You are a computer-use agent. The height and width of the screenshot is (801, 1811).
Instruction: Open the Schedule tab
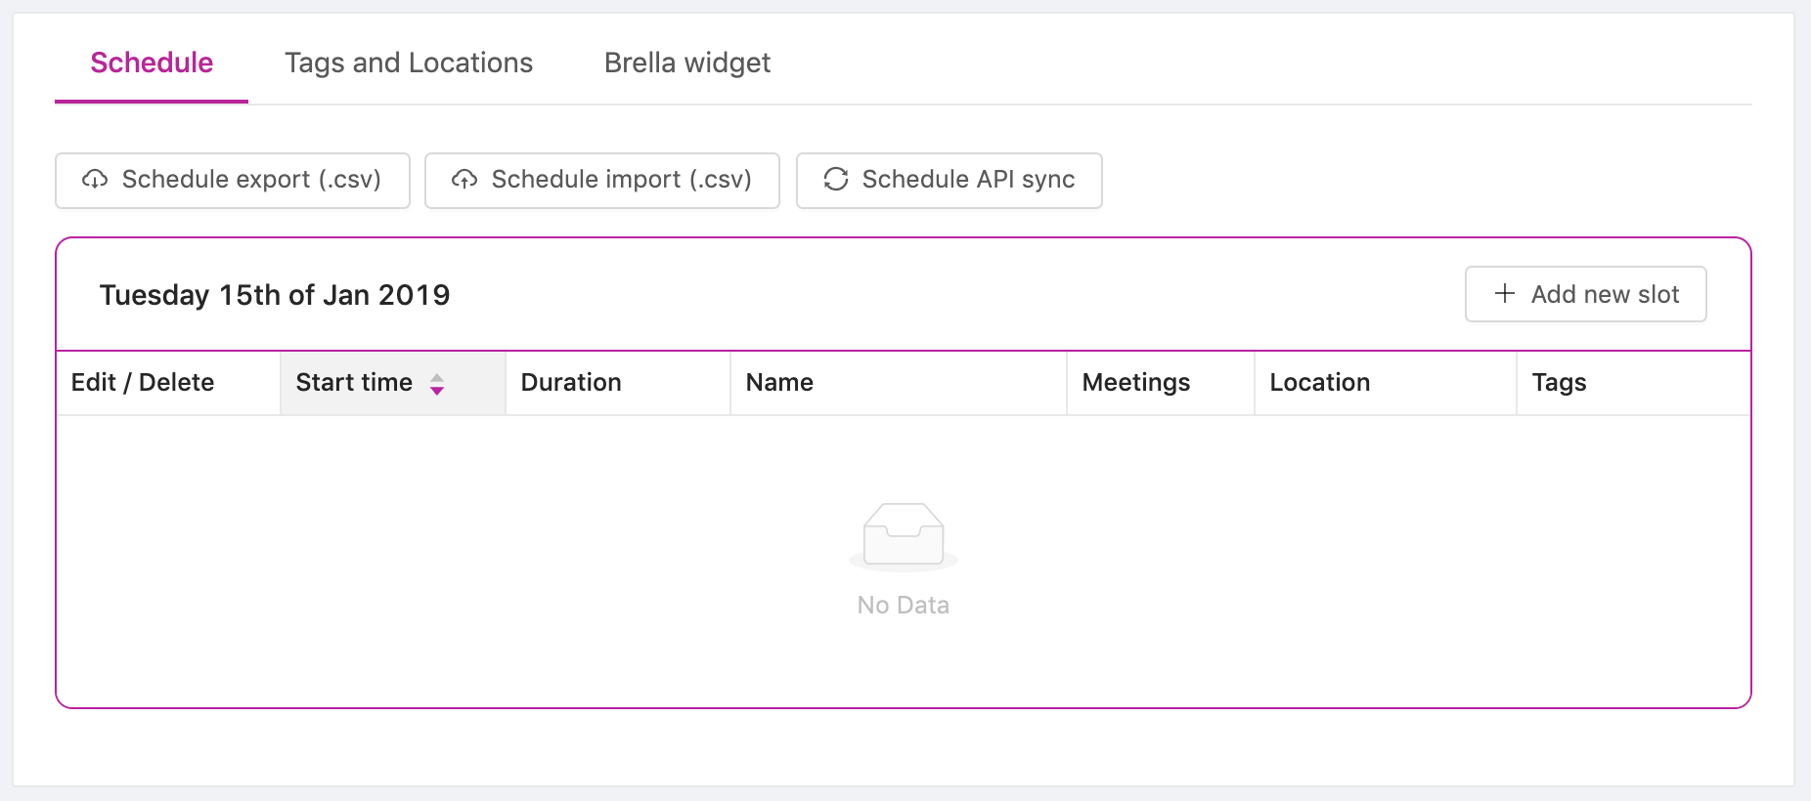pyautogui.click(x=152, y=63)
